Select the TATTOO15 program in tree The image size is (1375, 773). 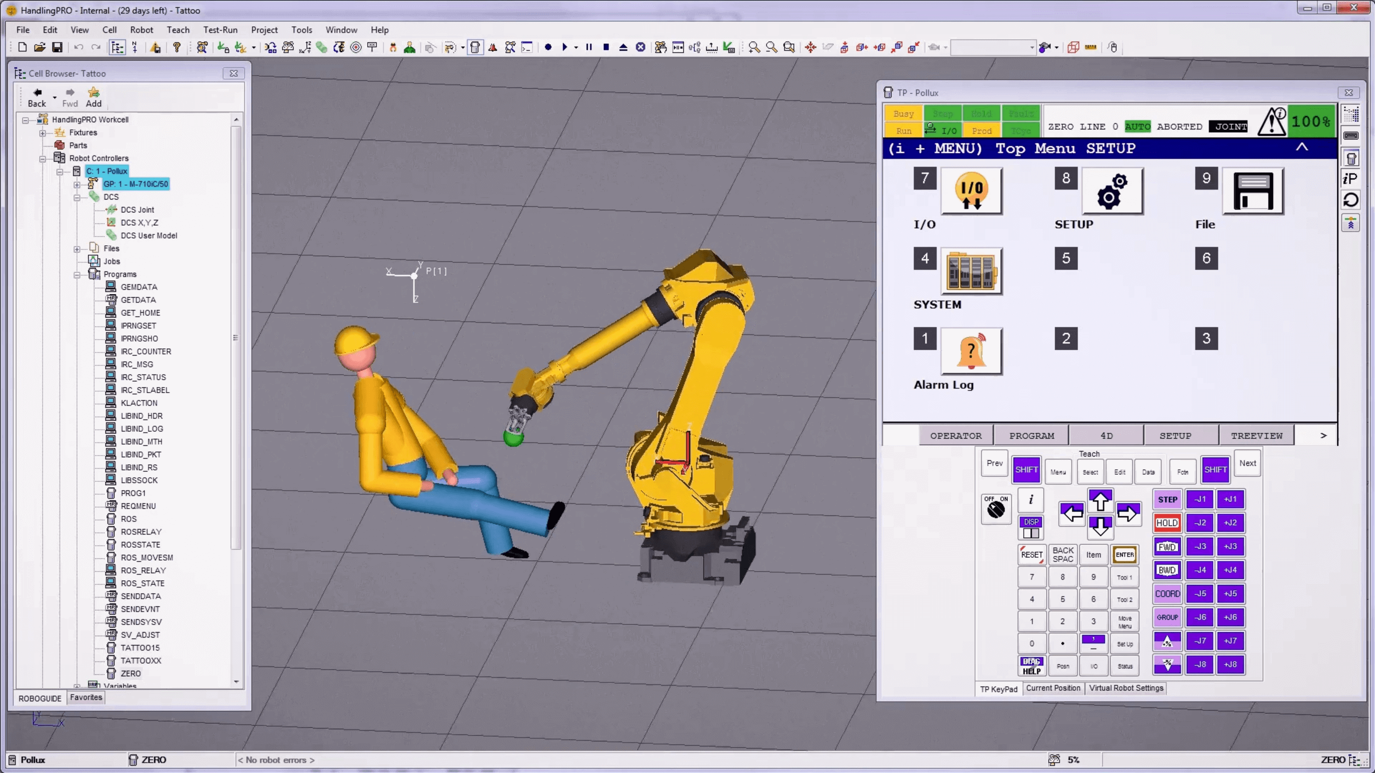[140, 648]
